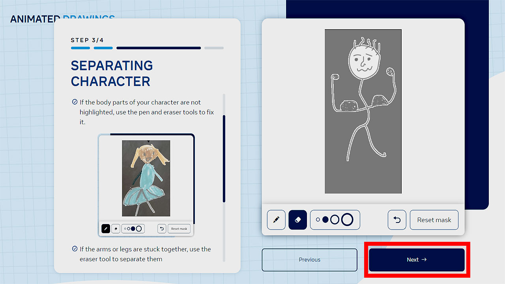Choose the smallest brush size circle
The image size is (505, 284).
[318, 220]
